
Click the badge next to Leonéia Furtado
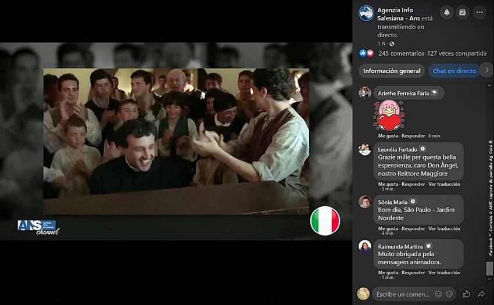tap(423, 149)
